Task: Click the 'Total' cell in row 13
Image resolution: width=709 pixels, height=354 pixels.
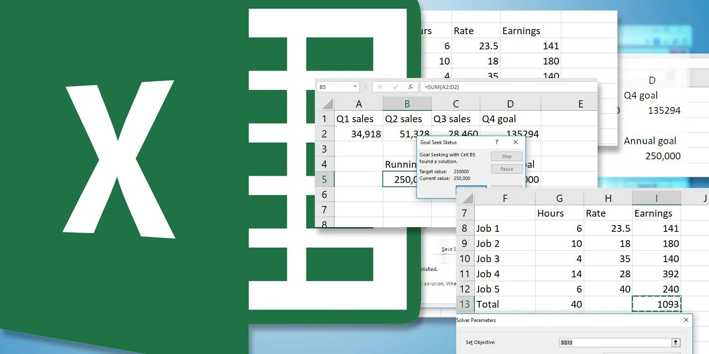Action: 505,304
